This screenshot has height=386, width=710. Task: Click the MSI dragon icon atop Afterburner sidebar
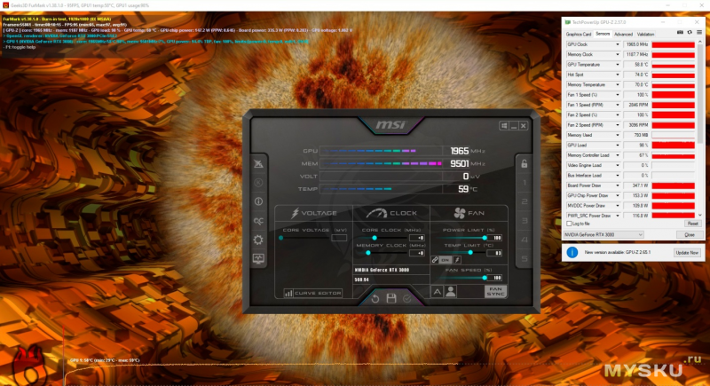(258, 163)
